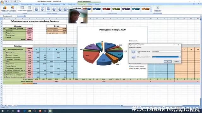202x113 pixels.
Task: Switch to the Формат chart tab
Action: pos(97,4)
